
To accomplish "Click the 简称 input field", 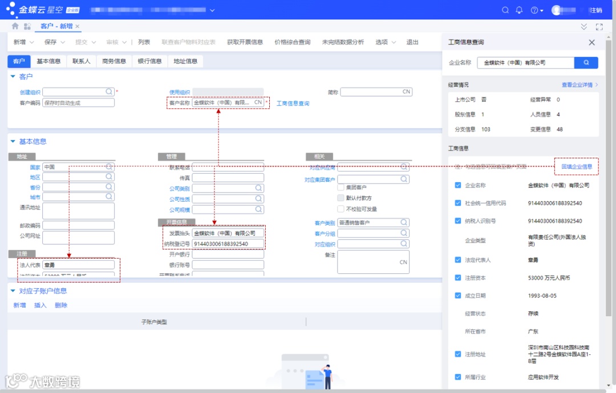I will click(376, 92).
